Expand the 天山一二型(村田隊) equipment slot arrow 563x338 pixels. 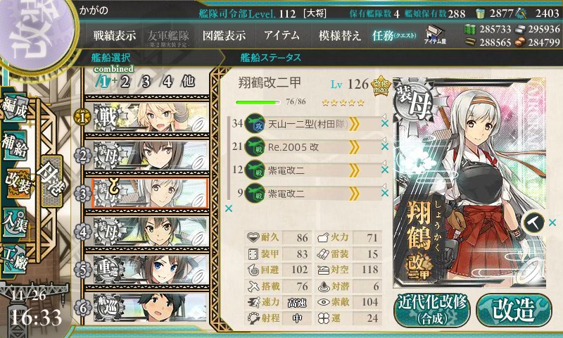[x=354, y=124]
